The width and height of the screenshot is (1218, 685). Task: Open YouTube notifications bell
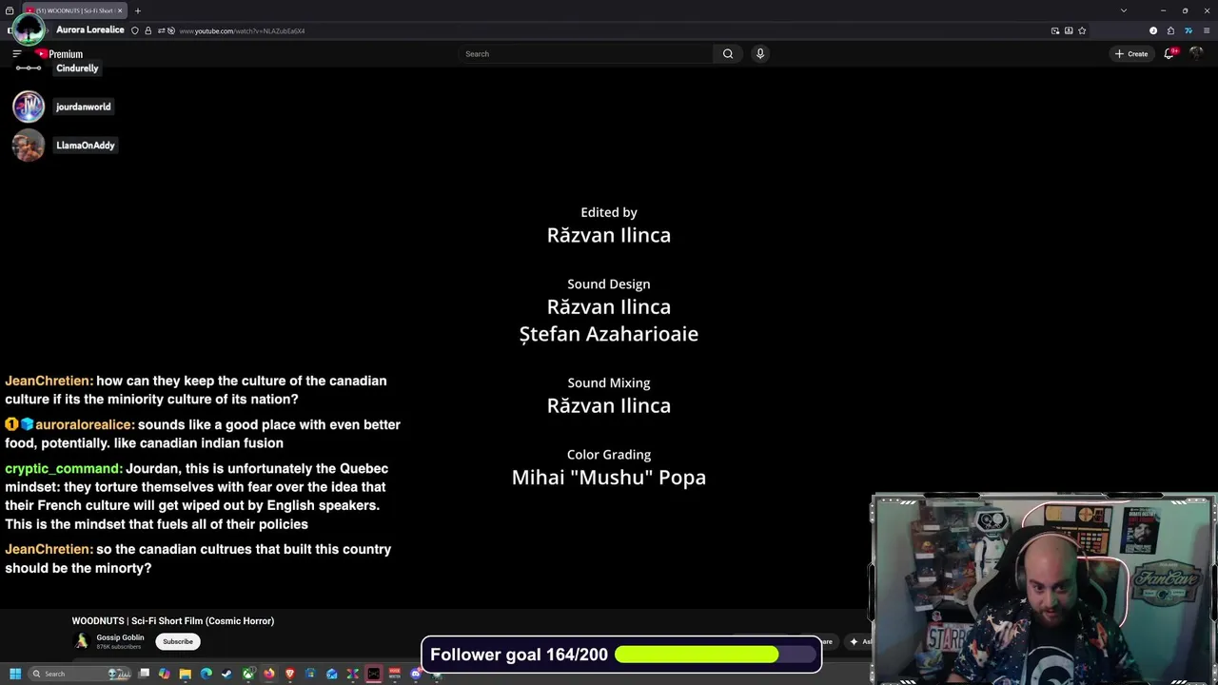[x=1169, y=54]
